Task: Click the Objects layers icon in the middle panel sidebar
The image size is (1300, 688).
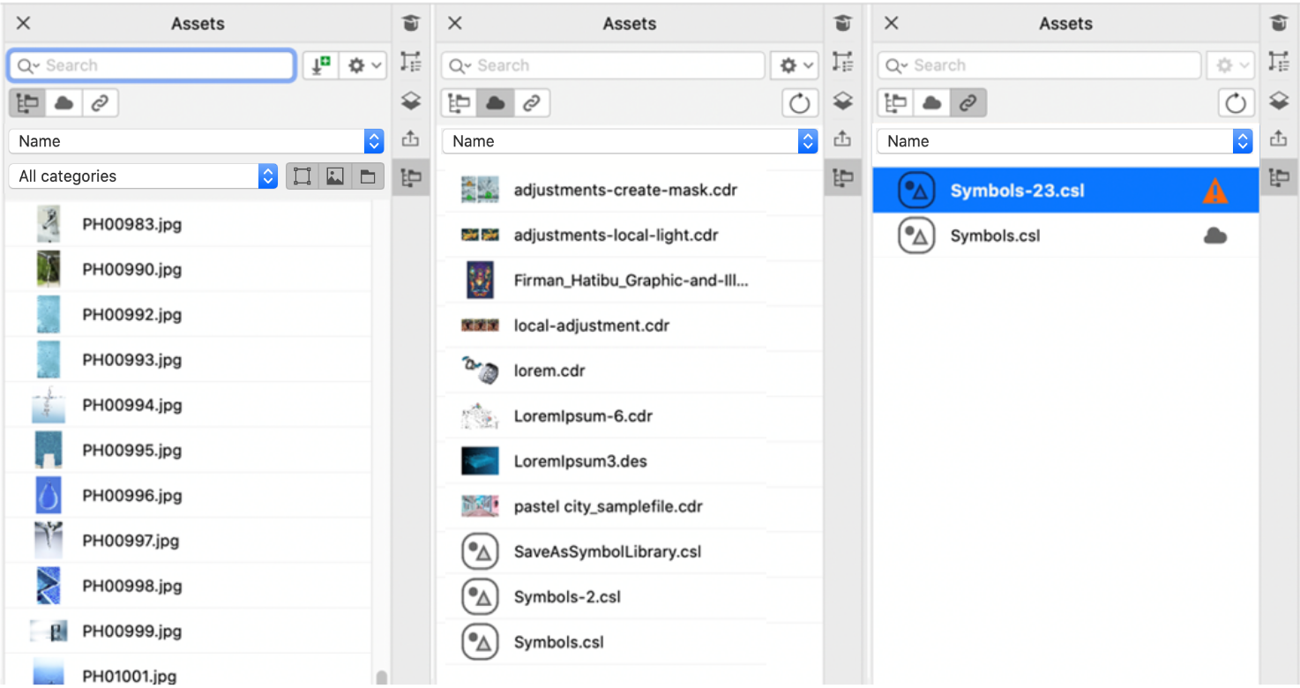Action: pyautogui.click(x=842, y=101)
